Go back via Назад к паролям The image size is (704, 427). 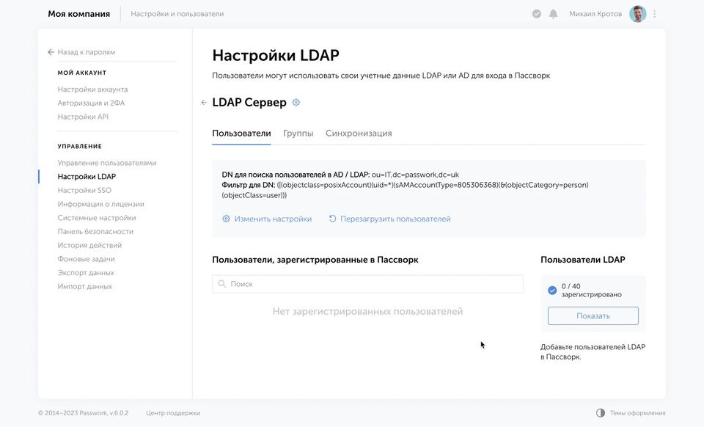[86, 52]
